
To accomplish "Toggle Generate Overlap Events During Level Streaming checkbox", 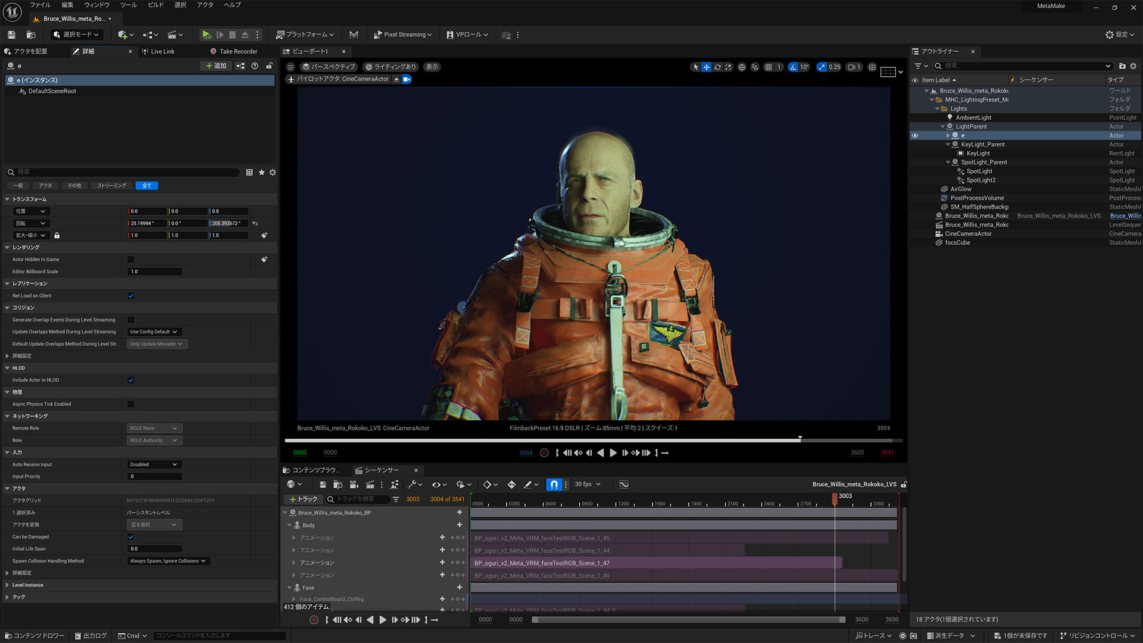I will 130,320.
